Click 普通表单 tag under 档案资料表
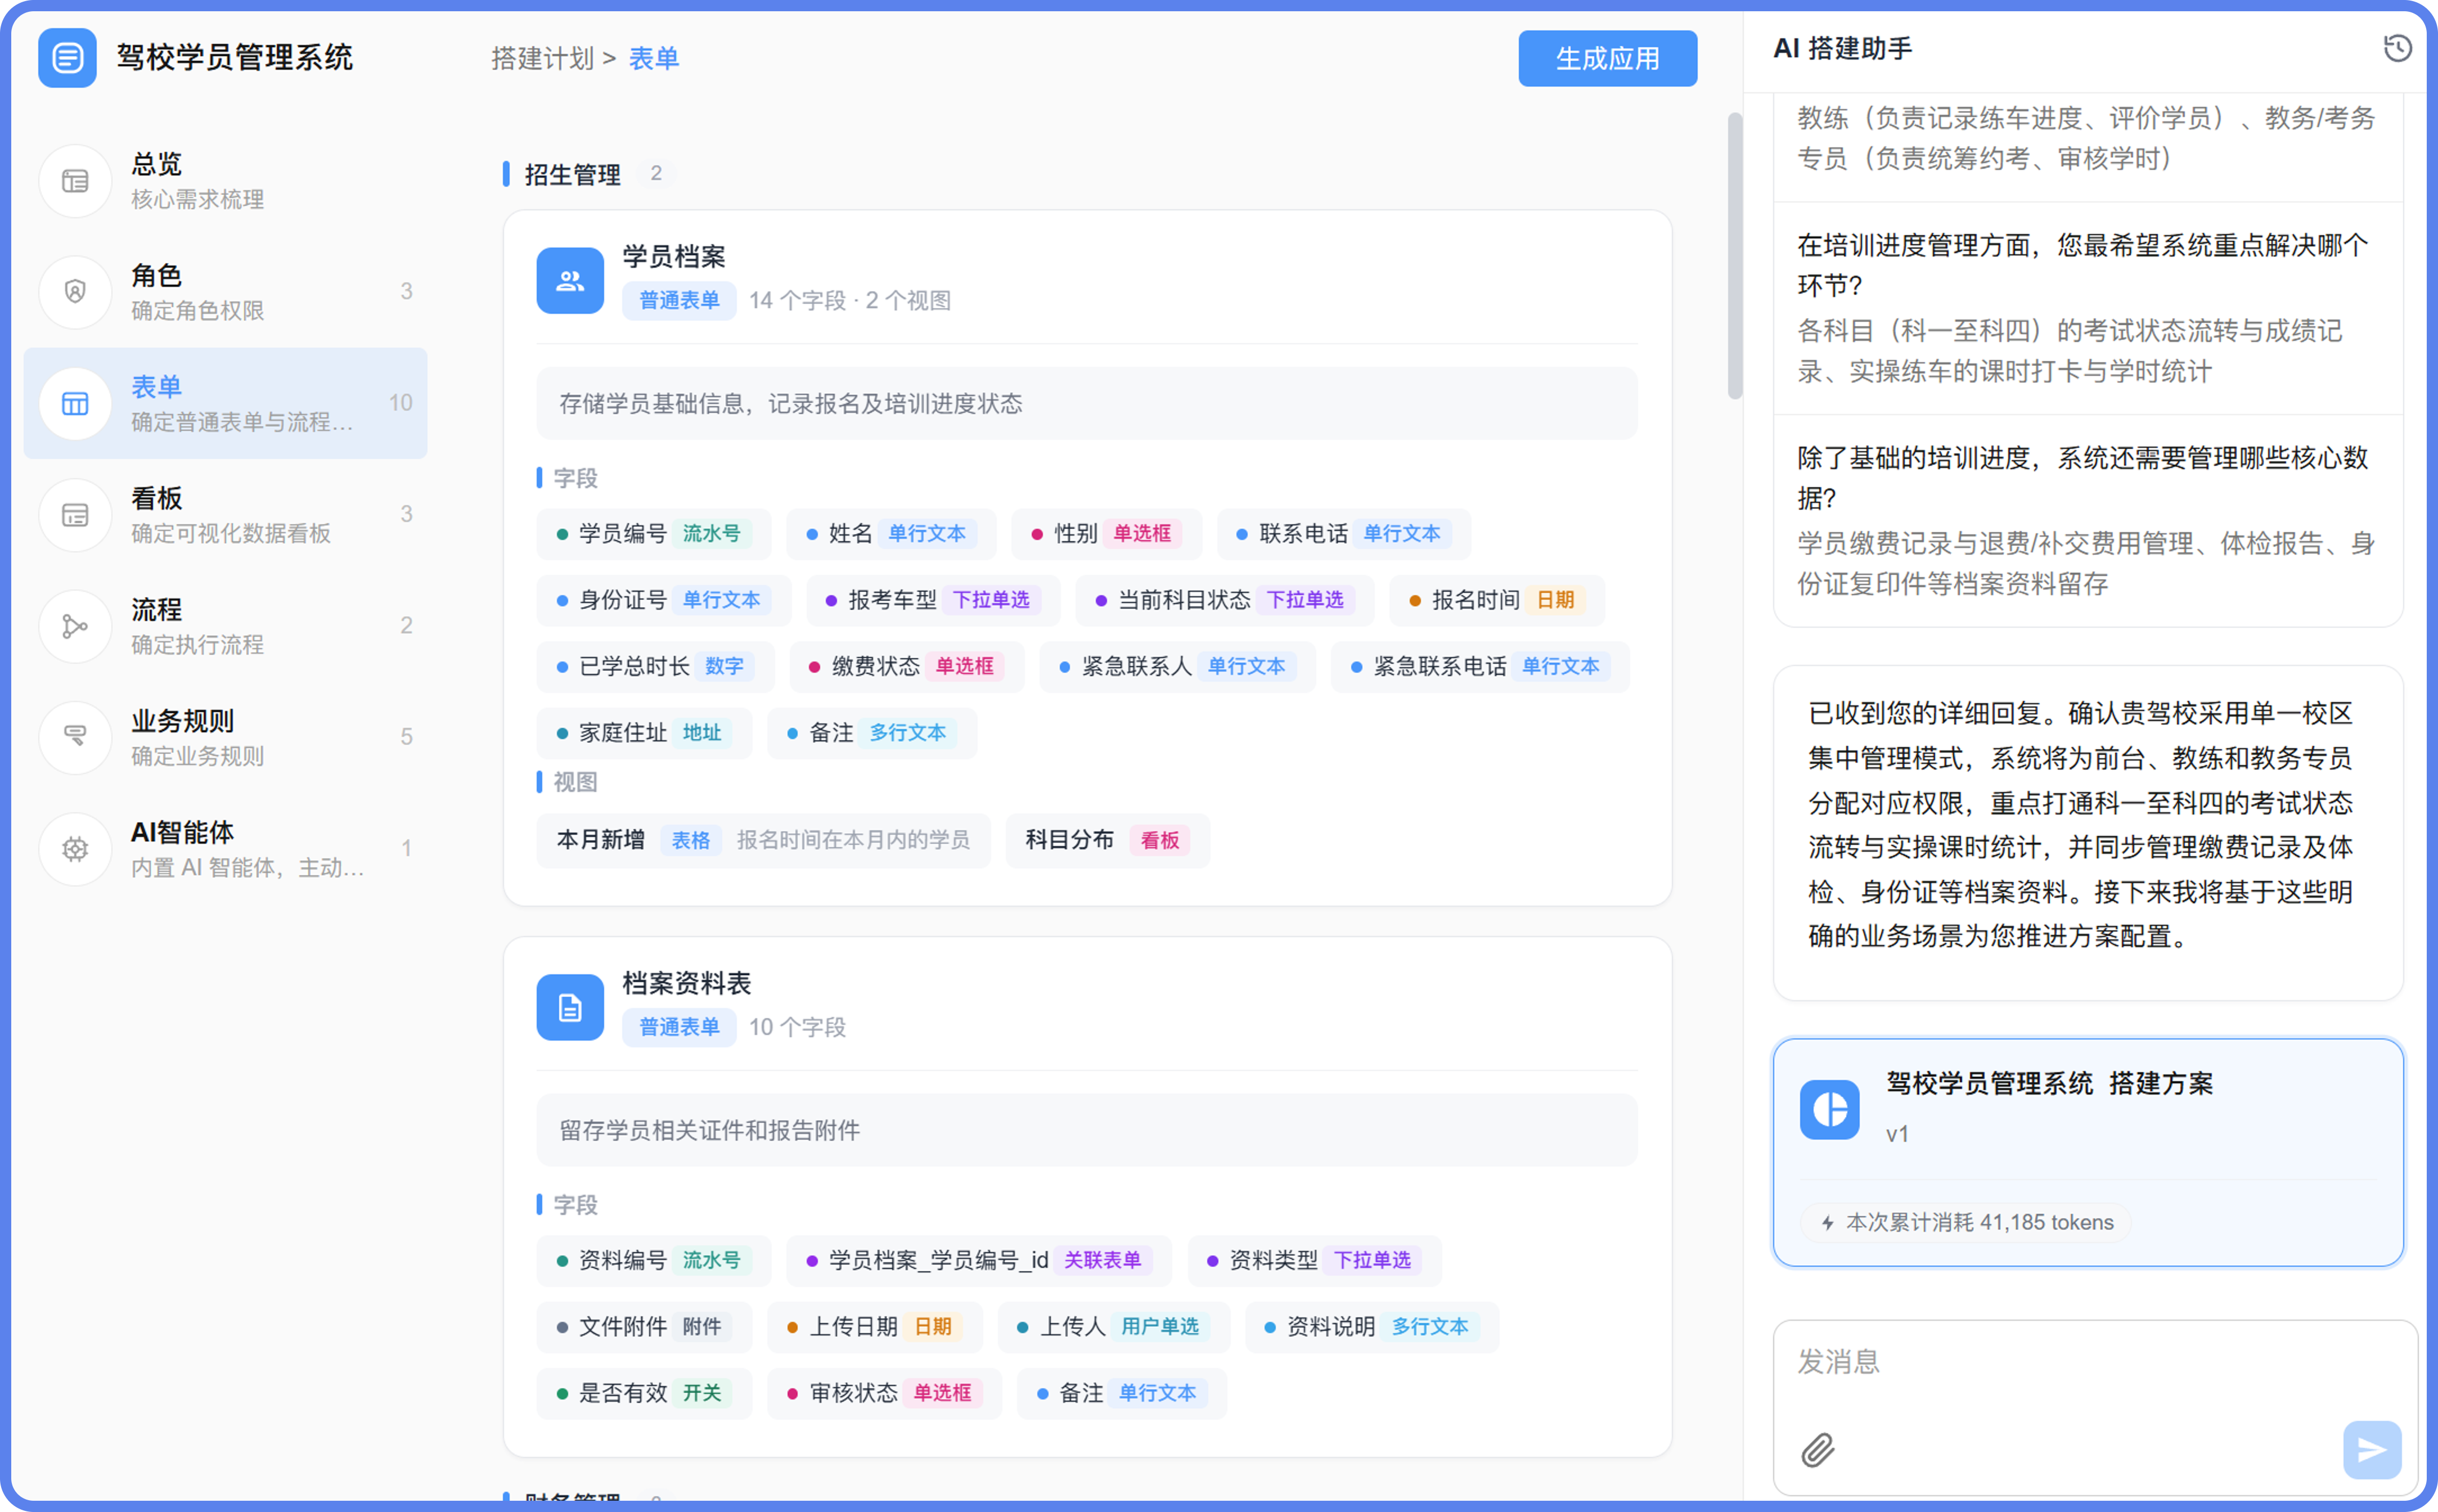Screen dimensions: 2438x1512 tap(679, 1028)
